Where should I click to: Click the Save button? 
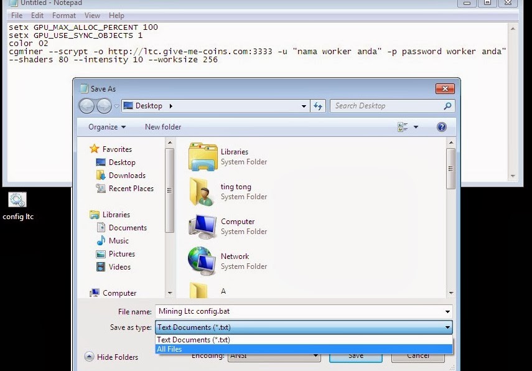355,357
